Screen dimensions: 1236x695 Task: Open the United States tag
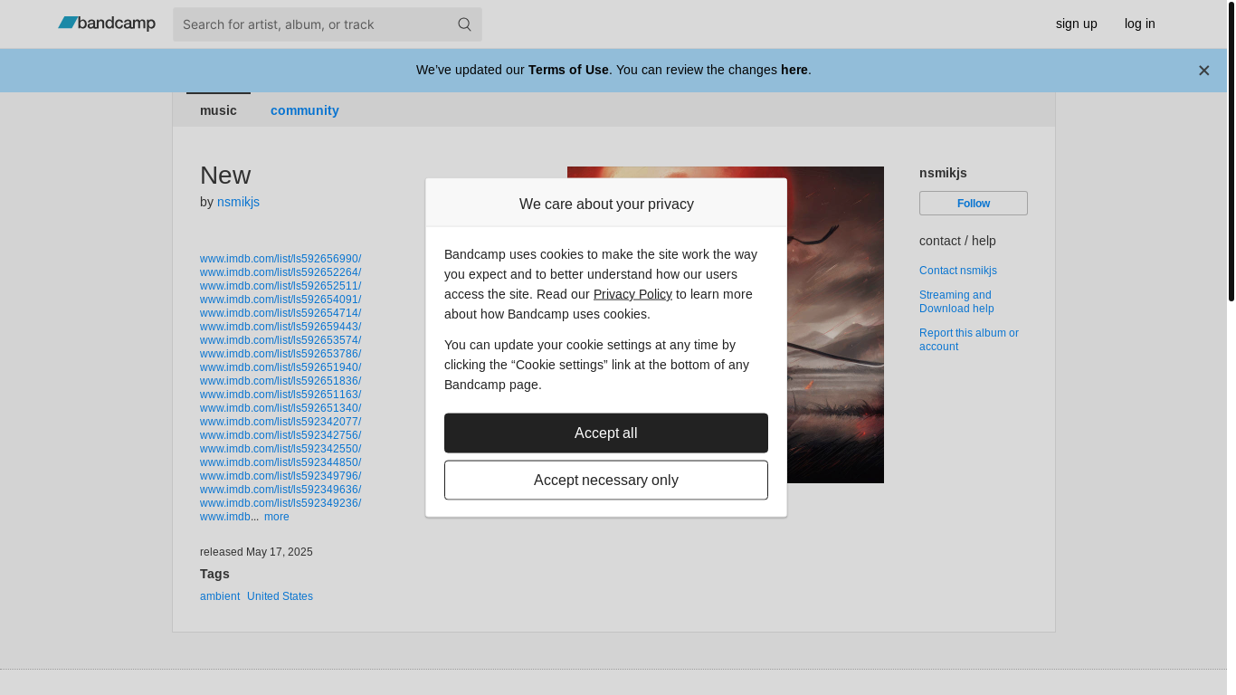[280, 596]
